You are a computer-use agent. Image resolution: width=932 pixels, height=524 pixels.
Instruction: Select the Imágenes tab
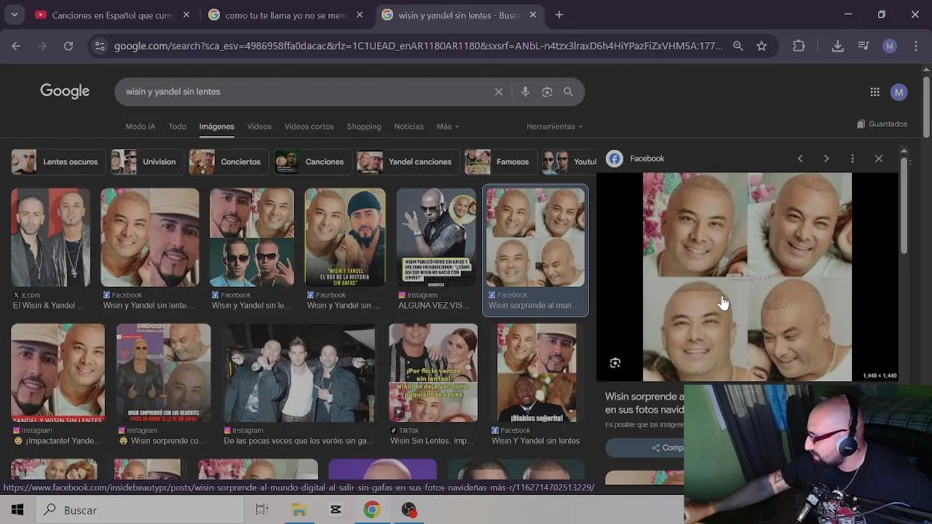(216, 127)
